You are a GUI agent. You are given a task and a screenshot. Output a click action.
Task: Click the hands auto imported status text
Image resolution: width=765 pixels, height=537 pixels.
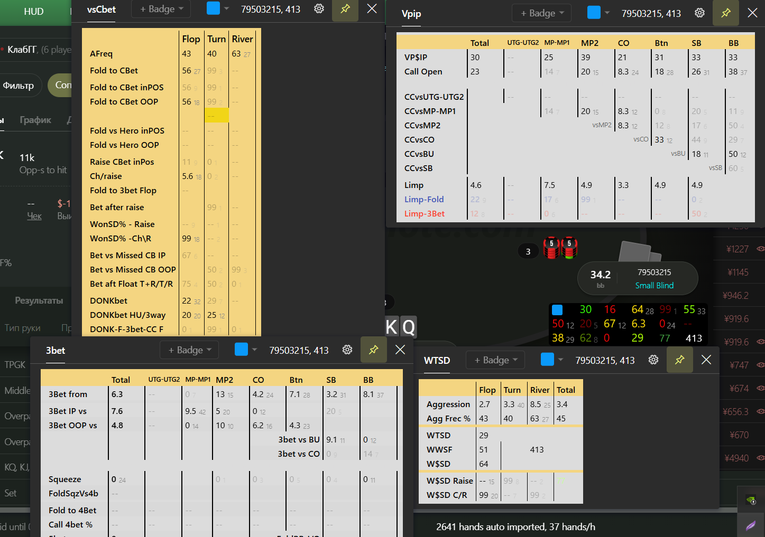[x=515, y=526]
